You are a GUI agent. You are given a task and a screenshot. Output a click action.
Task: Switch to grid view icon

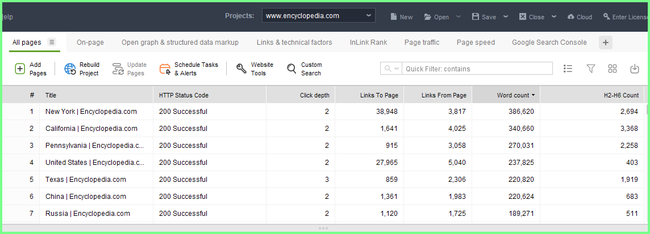612,69
